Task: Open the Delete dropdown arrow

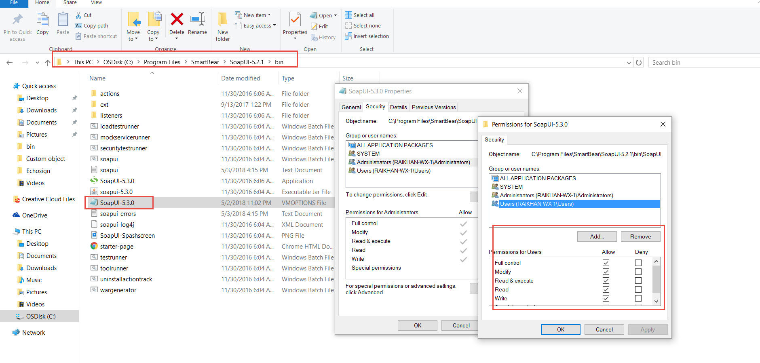Action: point(177,39)
